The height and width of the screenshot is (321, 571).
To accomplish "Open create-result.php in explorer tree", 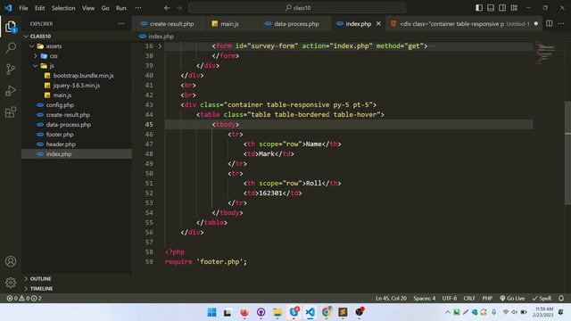I will tap(77, 115).
